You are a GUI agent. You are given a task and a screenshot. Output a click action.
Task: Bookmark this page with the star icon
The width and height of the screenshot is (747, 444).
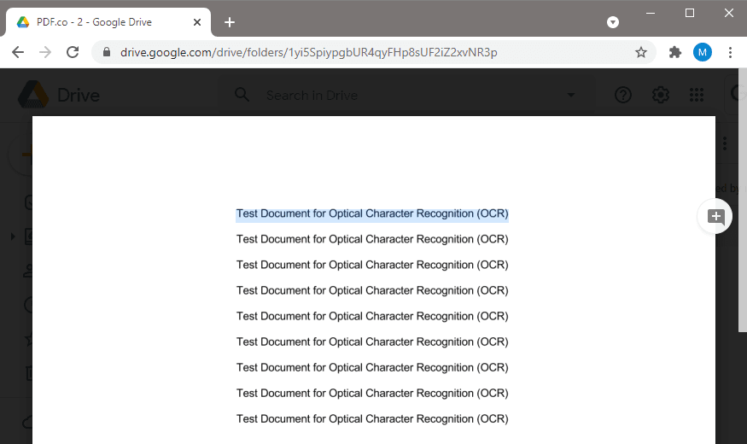(x=641, y=52)
